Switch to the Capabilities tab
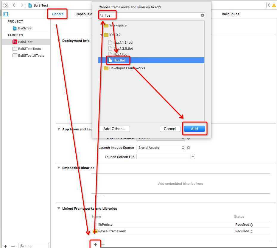 click(x=84, y=14)
